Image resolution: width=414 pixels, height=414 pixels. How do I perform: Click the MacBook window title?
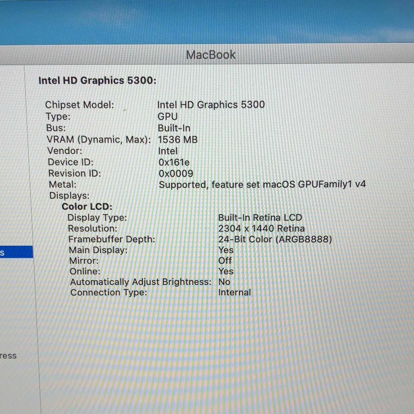[x=211, y=55]
